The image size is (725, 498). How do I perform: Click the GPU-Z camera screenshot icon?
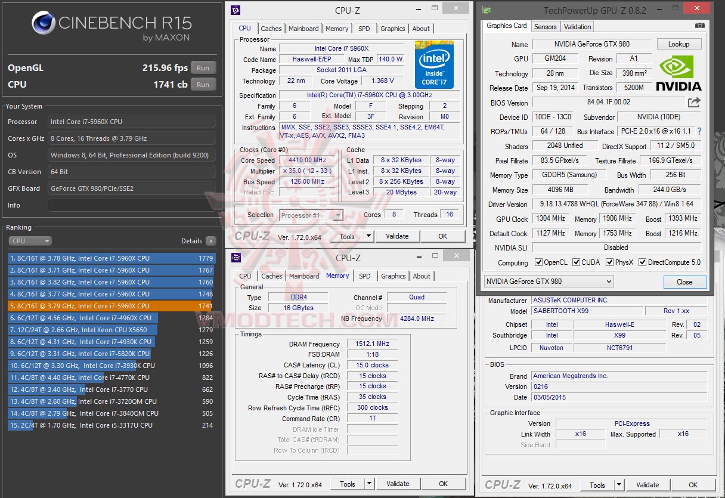(699, 26)
